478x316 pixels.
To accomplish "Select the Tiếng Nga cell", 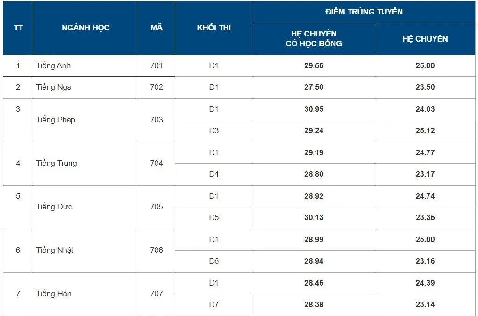I will [x=86, y=87].
